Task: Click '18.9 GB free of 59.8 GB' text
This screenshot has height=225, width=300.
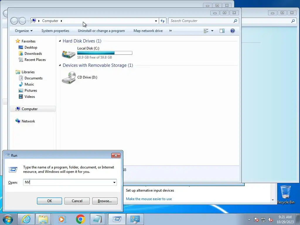Action: coord(95,57)
